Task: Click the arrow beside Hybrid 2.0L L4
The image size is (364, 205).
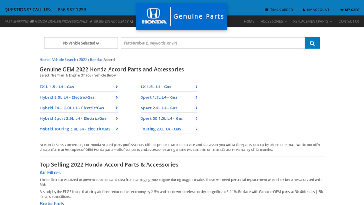Action: 117,97
